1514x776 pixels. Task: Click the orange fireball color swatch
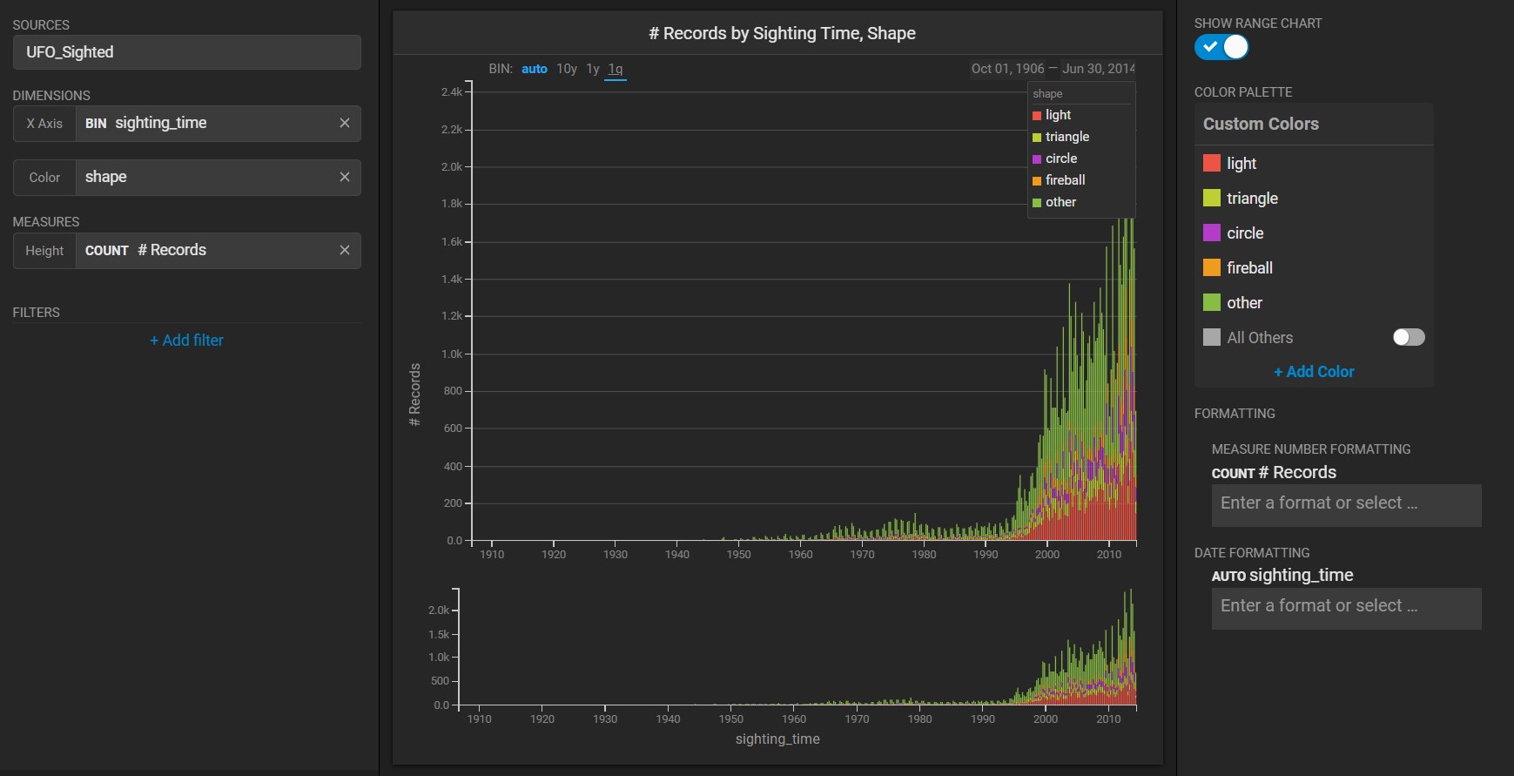point(1211,267)
